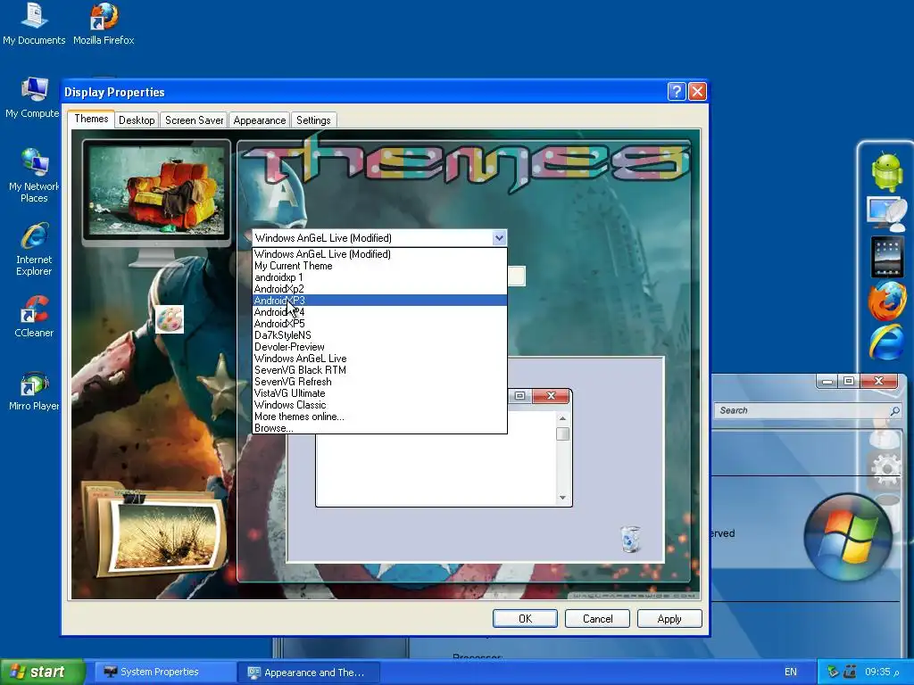The image size is (914, 685).
Task: Click the search magnifier in background window
Action: pos(894,411)
